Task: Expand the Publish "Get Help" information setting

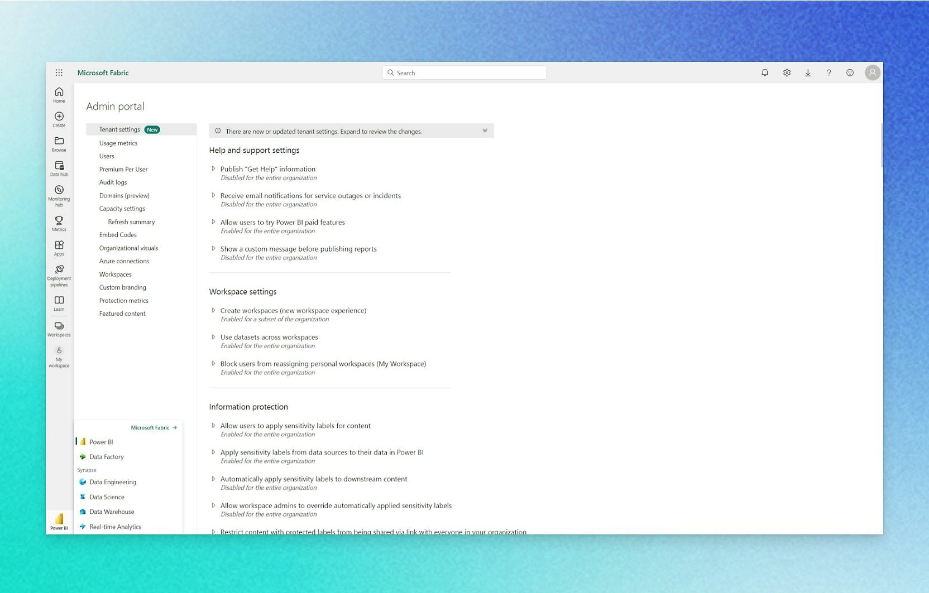Action: click(x=213, y=168)
